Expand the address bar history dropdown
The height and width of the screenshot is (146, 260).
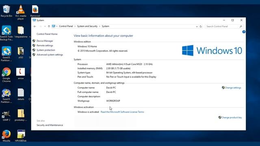197,26
